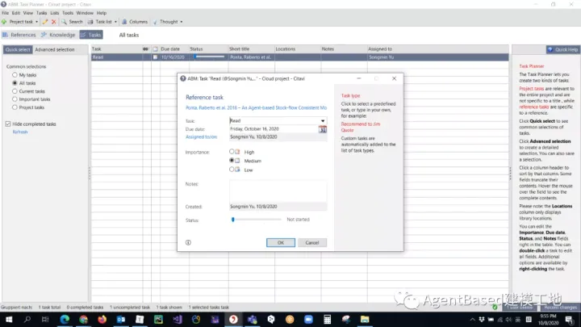
Task: Expand the Project task dropdown arrow
Action: click(36, 22)
